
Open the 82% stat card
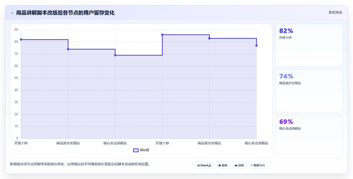click(309, 45)
